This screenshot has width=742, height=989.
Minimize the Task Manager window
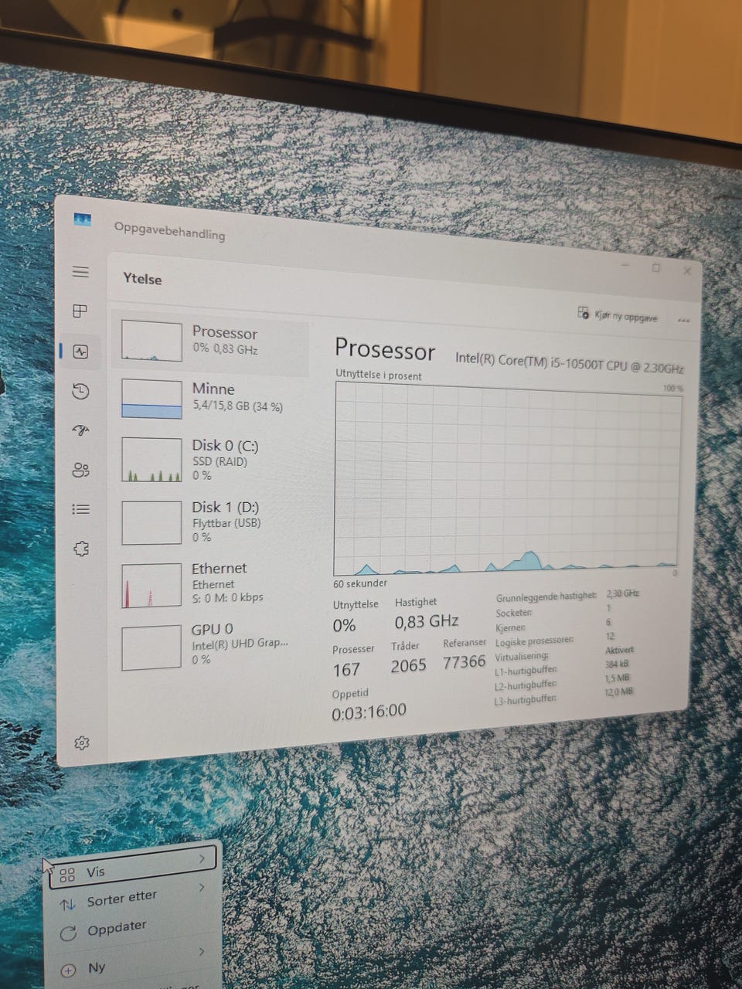click(625, 264)
